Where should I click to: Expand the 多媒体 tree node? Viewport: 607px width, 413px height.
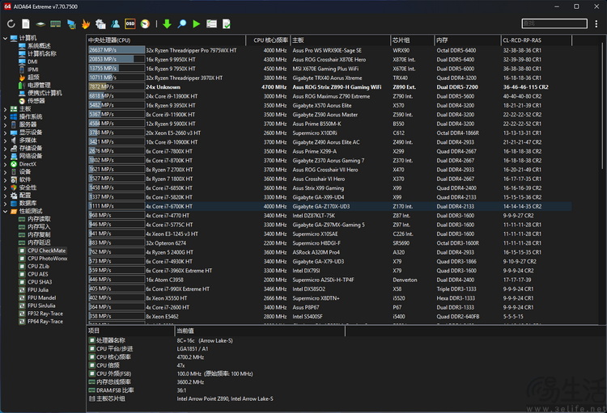tap(5, 141)
